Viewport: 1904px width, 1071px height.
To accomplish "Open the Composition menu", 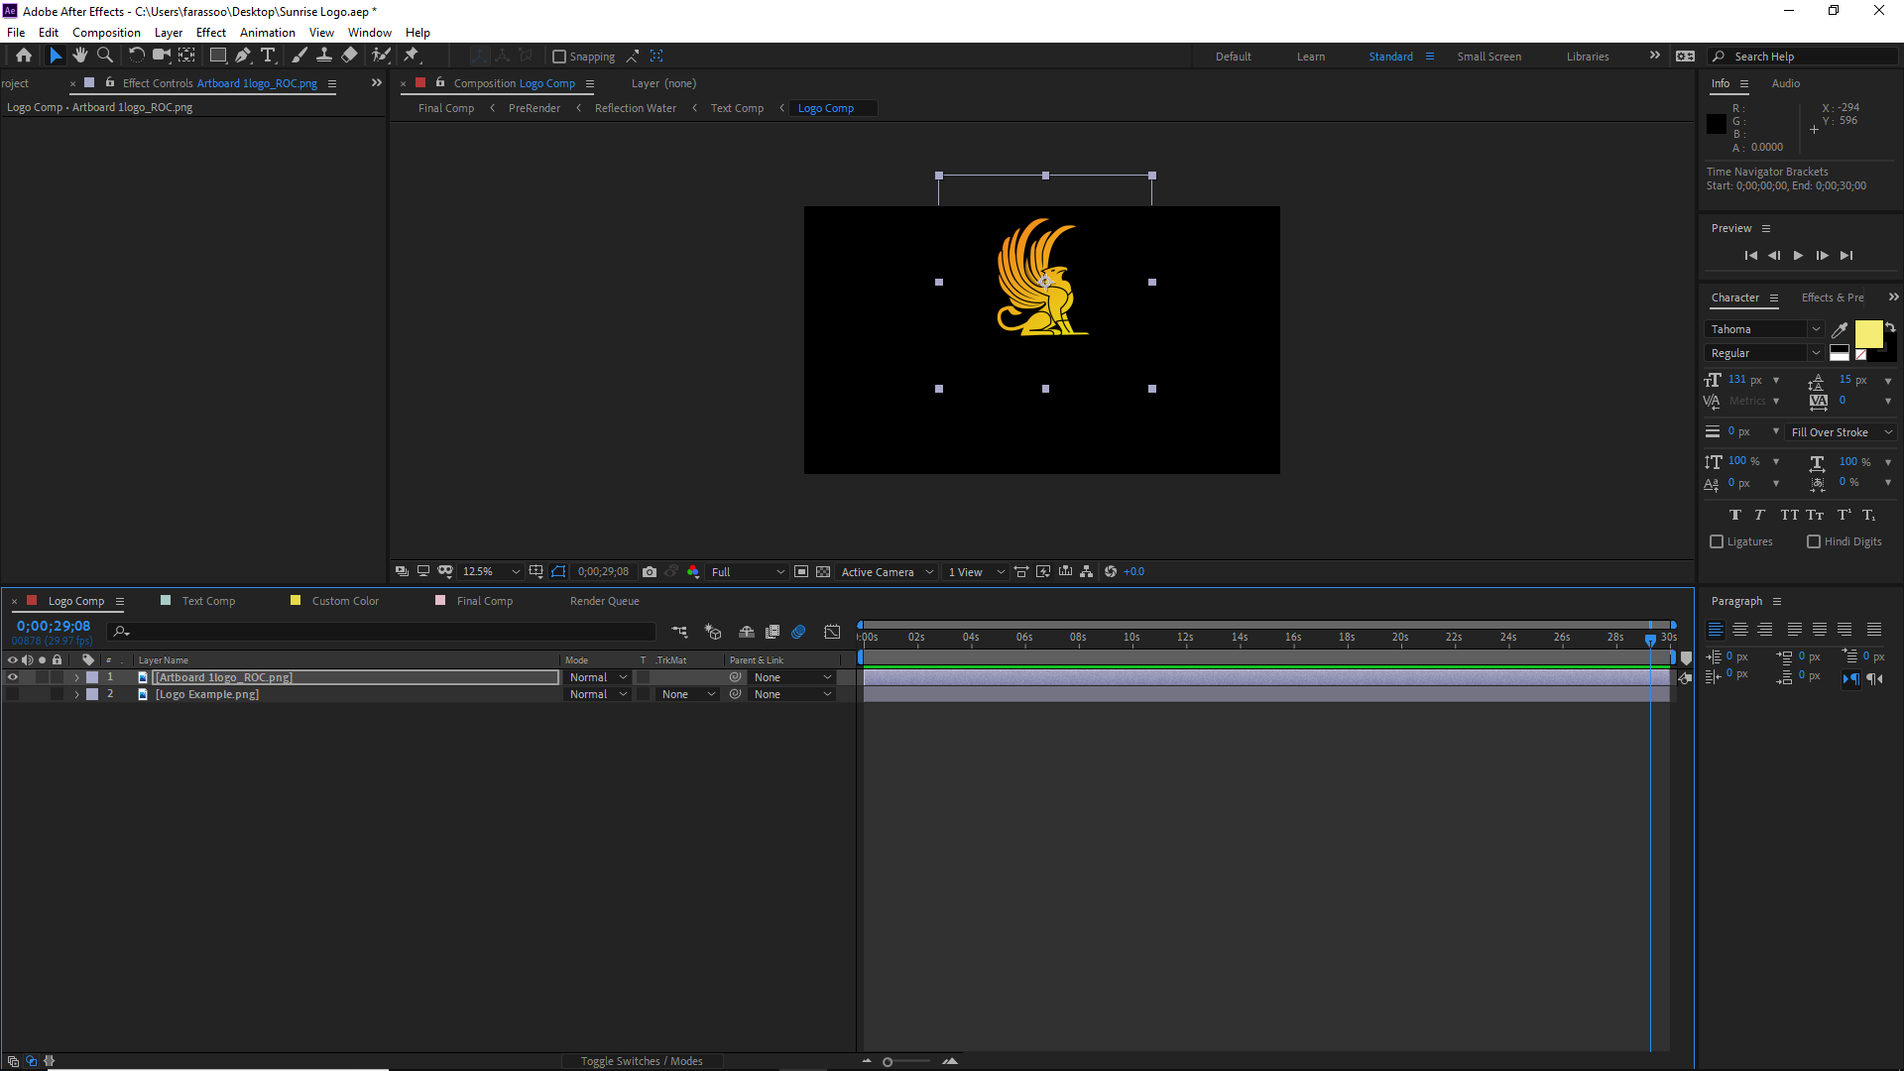I will click(x=106, y=32).
